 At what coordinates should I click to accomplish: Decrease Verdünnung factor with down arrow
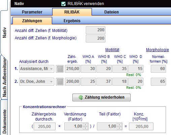tap(85, 128)
